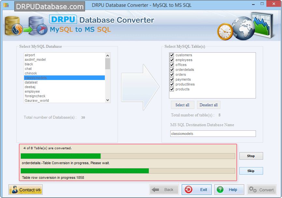Minimize the Database Converter window

point(253,4)
